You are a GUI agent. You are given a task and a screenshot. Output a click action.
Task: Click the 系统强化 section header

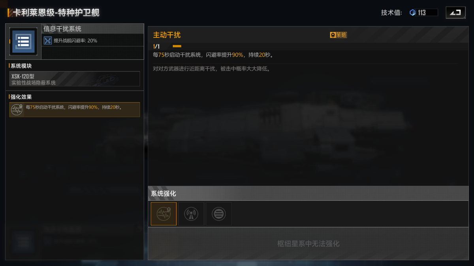(308, 193)
